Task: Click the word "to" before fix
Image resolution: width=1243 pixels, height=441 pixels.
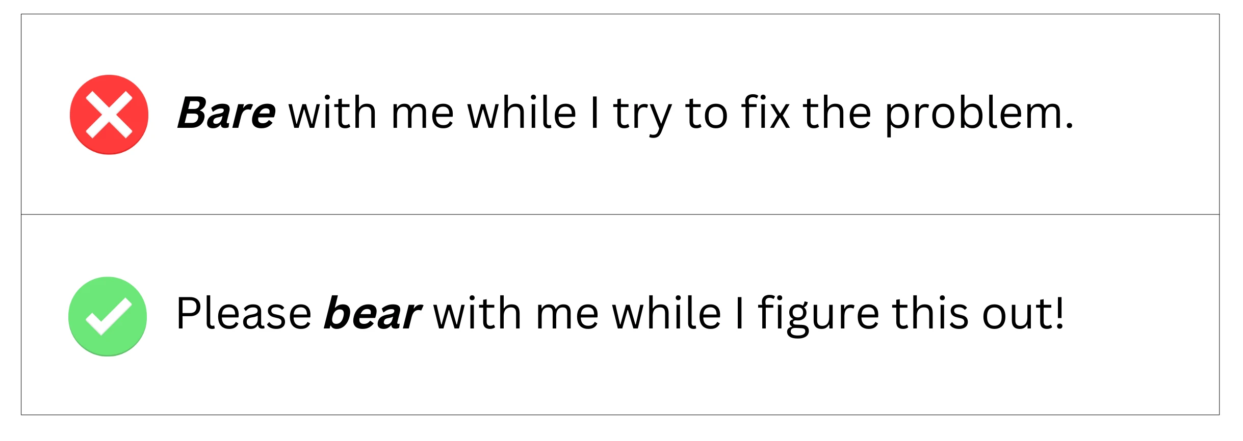Action: (x=707, y=114)
